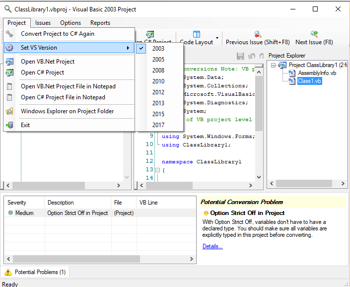Close the Project menu via its header
The width and height of the screenshot is (350, 287).
(x=17, y=23)
